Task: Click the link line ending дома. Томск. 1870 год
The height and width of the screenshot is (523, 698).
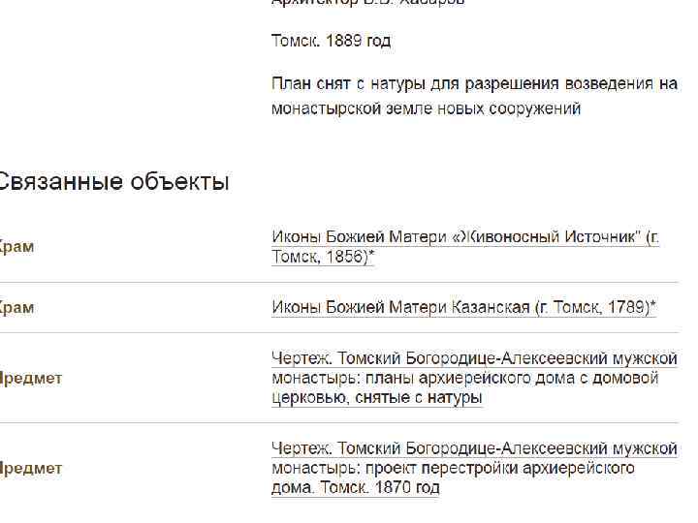Action: (x=356, y=487)
